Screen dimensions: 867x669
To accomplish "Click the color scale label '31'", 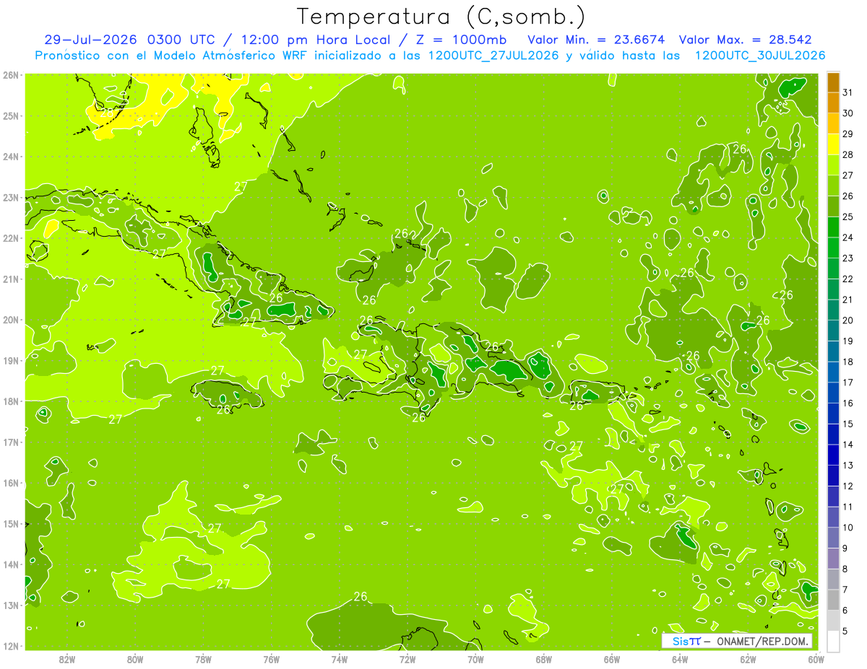I will click(x=848, y=92).
